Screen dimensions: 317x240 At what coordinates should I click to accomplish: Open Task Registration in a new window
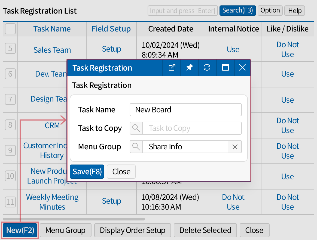(x=171, y=68)
